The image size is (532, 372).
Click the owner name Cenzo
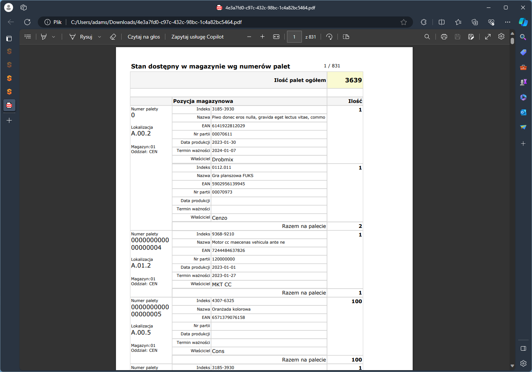pyautogui.click(x=220, y=218)
